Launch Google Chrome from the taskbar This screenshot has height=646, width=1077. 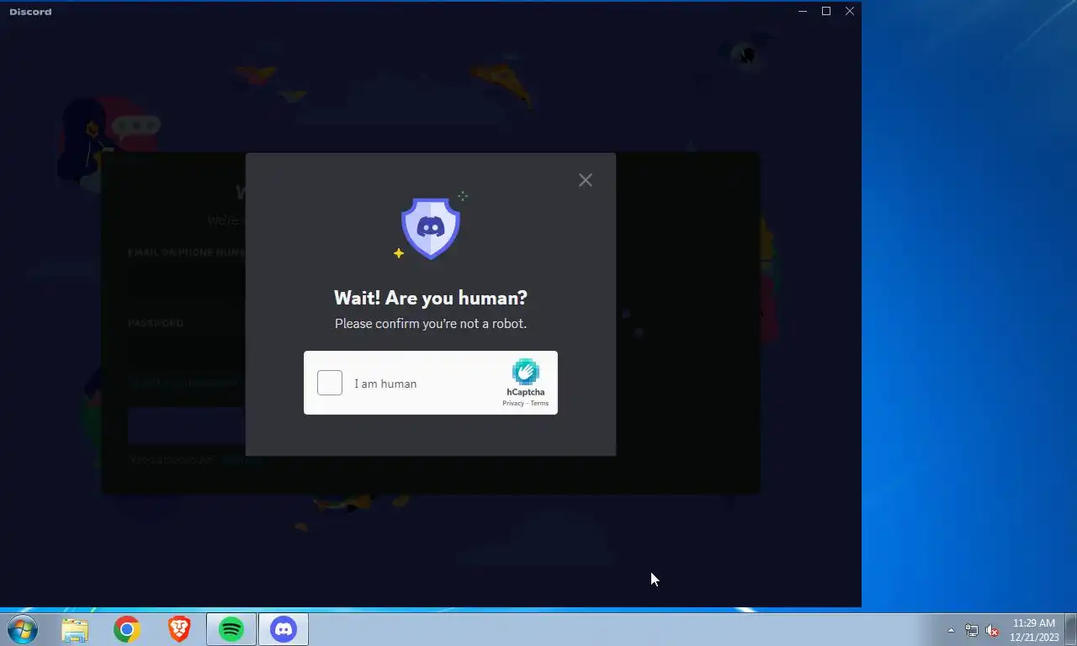pyautogui.click(x=127, y=629)
